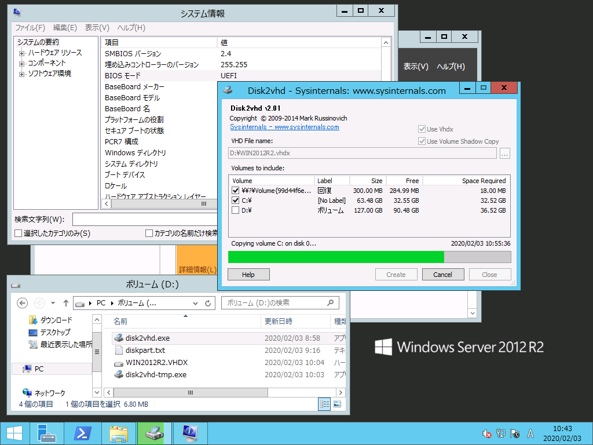Switch to Disk2vhd taskbar icon

click(154, 433)
